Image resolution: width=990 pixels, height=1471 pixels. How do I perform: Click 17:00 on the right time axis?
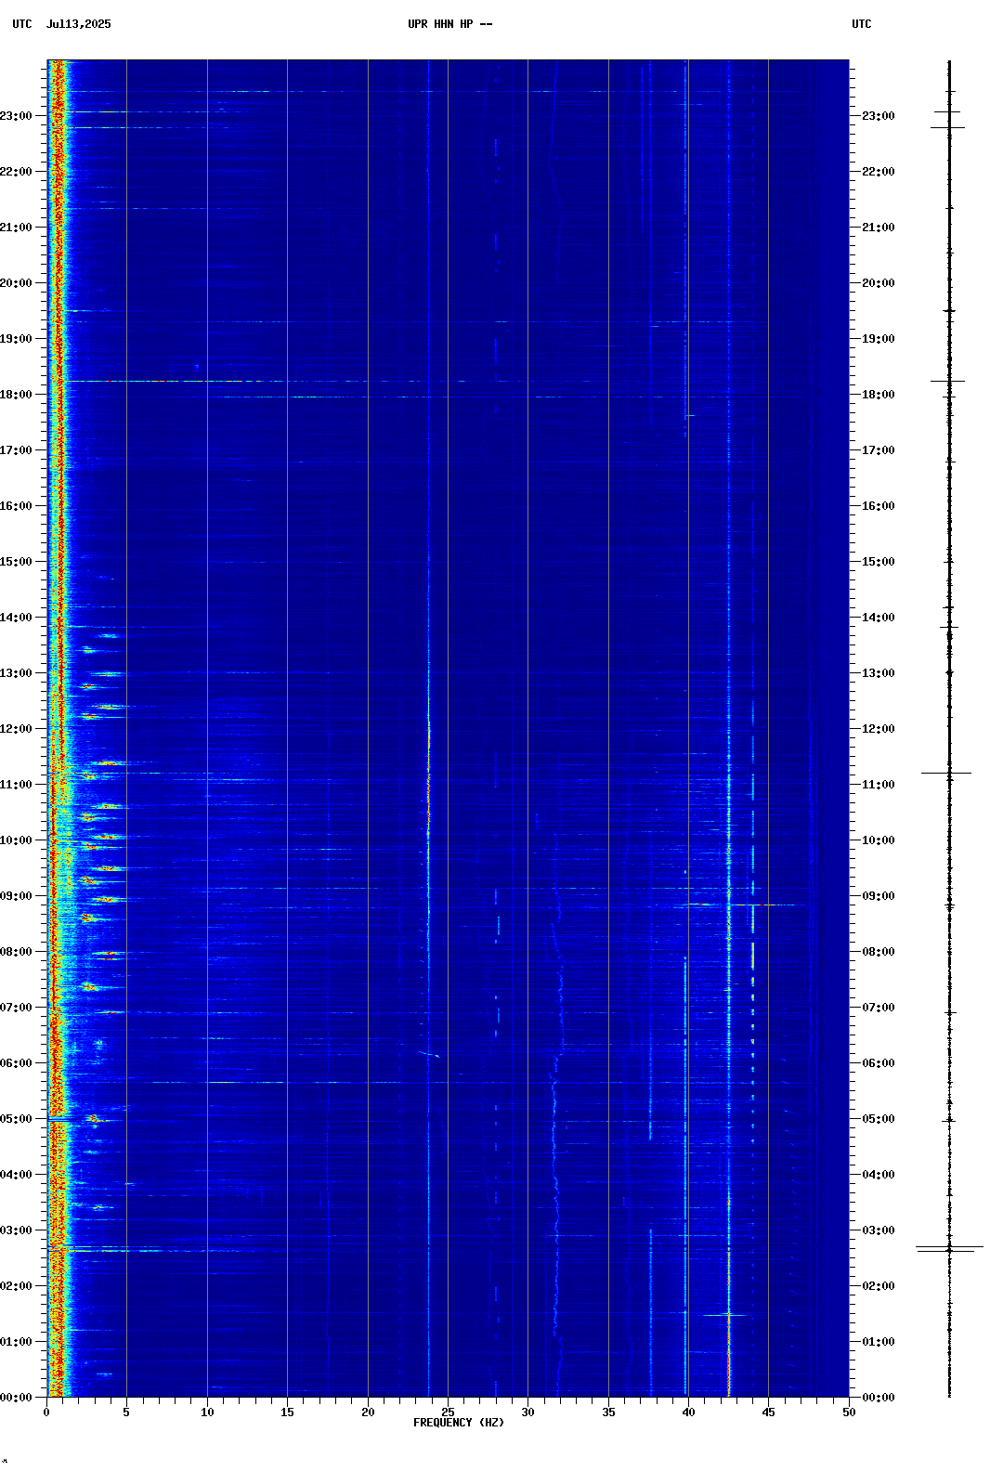tap(879, 450)
